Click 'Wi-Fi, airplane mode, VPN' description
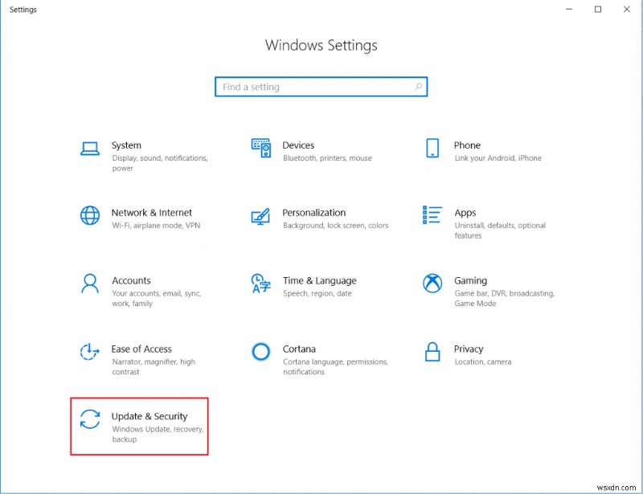643x494 pixels. (x=156, y=226)
